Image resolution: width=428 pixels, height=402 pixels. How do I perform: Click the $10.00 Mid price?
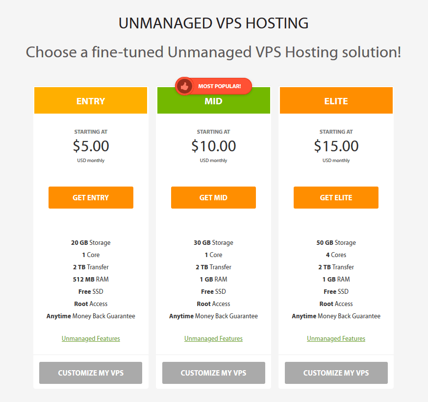point(213,146)
